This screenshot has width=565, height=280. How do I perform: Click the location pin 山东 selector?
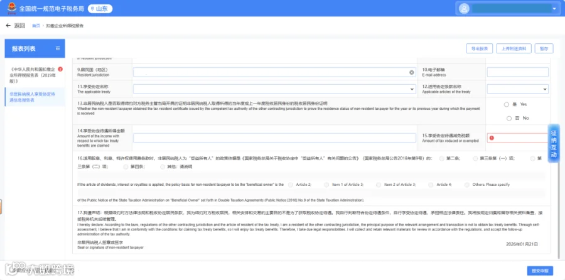[x=100, y=9]
